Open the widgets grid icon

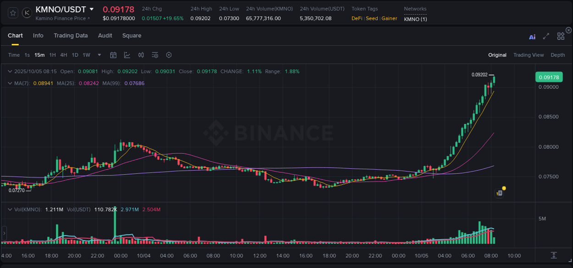[x=561, y=36]
